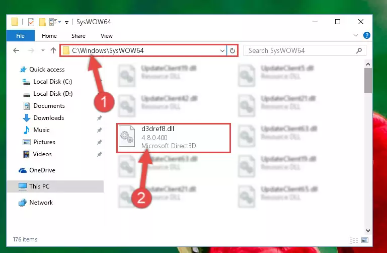Open Local Disk (C:) in sidebar
387x253 pixels.
tap(52, 82)
